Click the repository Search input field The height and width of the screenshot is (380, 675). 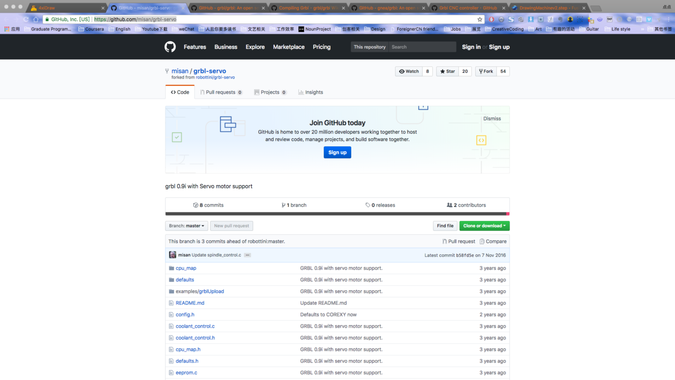(x=422, y=47)
